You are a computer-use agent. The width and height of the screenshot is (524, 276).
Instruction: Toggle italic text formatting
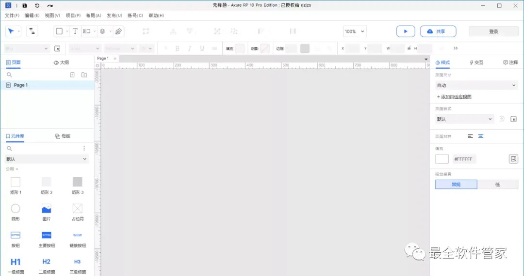190,49
